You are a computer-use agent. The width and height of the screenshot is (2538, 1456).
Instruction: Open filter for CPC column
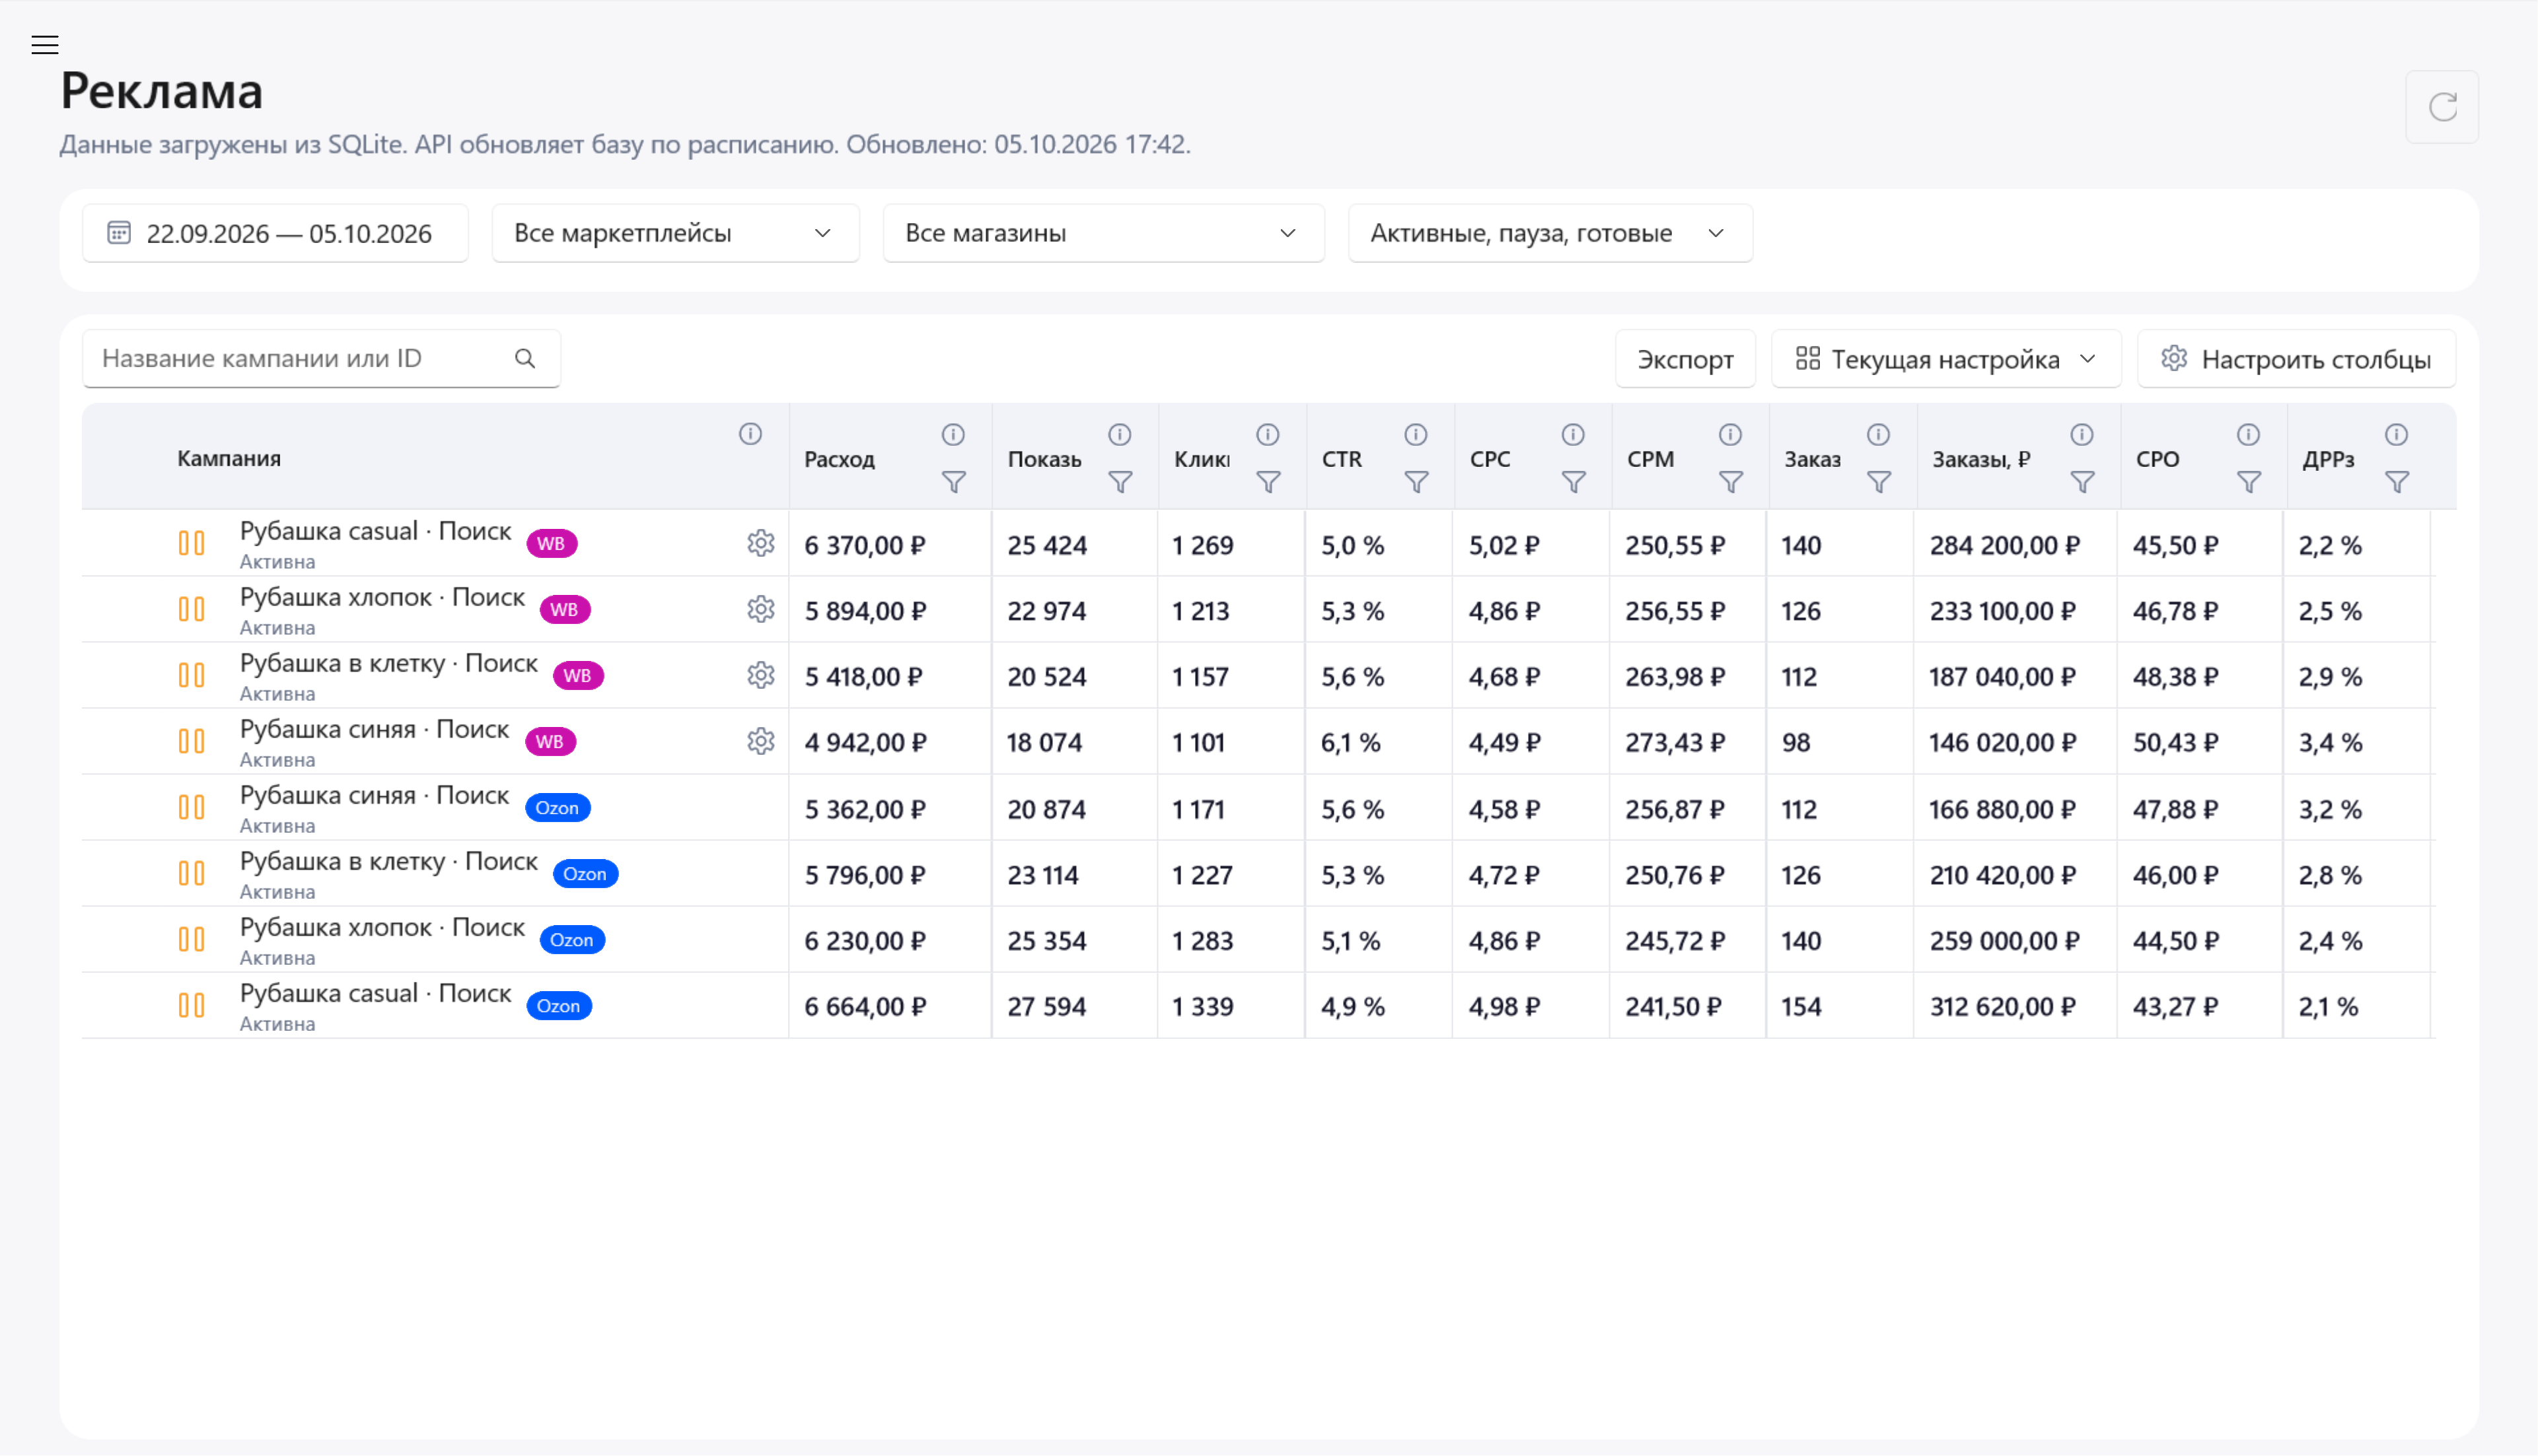pos(1574,483)
